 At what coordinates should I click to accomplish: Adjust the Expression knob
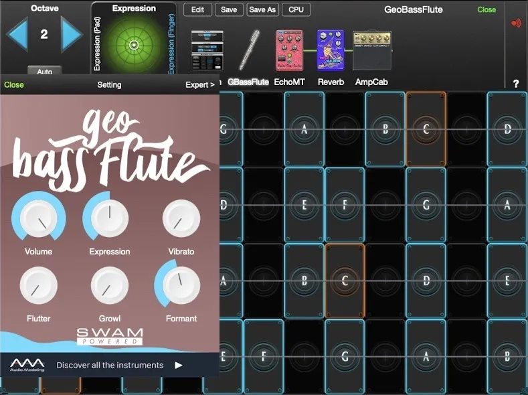coord(110,218)
